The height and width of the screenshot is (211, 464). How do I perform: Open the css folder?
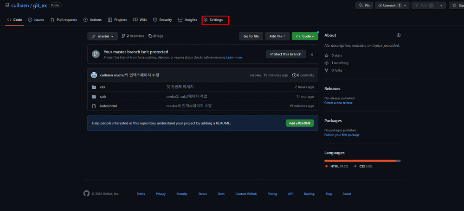tap(103, 87)
